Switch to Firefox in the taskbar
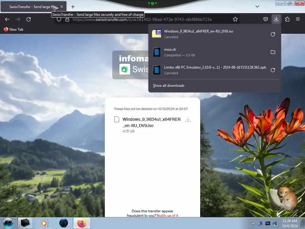Image resolution: width=305 pixels, height=229 pixels. [82, 223]
